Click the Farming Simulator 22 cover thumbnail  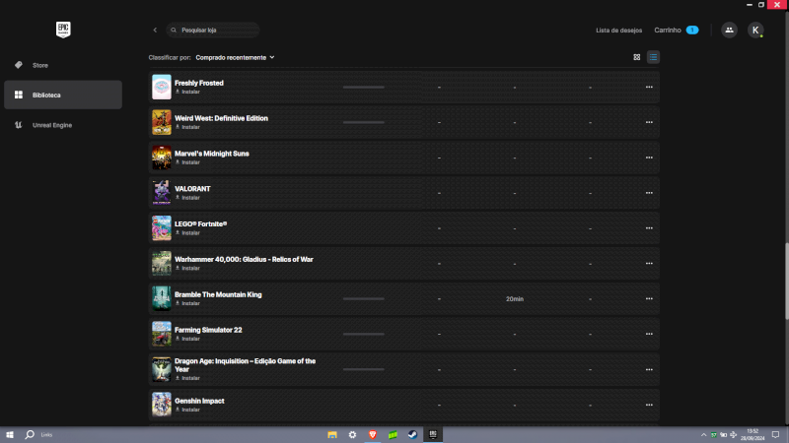click(162, 334)
